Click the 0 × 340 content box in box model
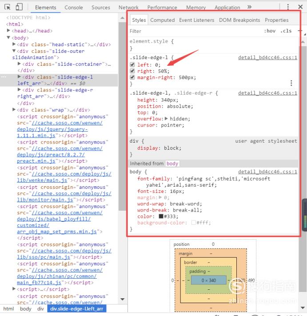307x316 pixels. click(209, 280)
